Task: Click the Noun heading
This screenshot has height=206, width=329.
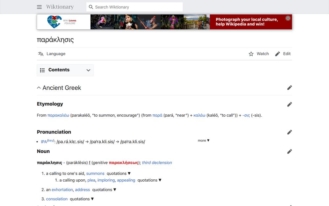Action: 43,151
